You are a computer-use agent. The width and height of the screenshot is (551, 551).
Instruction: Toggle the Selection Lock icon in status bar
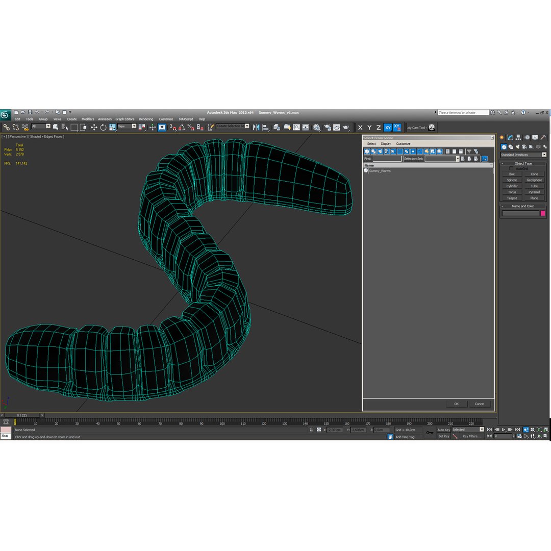click(x=311, y=430)
